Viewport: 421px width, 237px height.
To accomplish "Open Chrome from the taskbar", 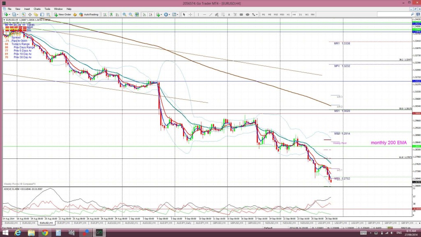I will (45, 233).
